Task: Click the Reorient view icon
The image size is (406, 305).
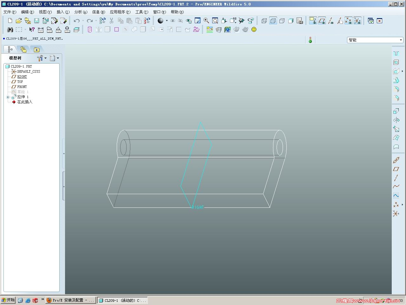Action: tap(224, 21)
